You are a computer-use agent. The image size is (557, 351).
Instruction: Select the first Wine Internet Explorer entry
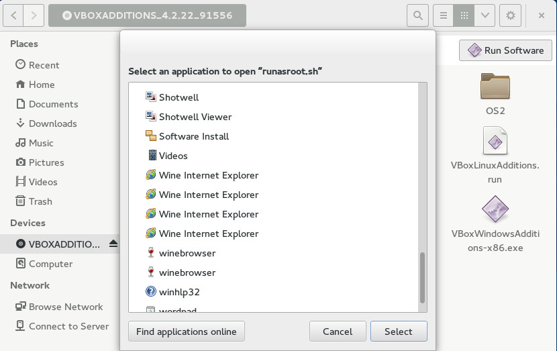[273, 175]
